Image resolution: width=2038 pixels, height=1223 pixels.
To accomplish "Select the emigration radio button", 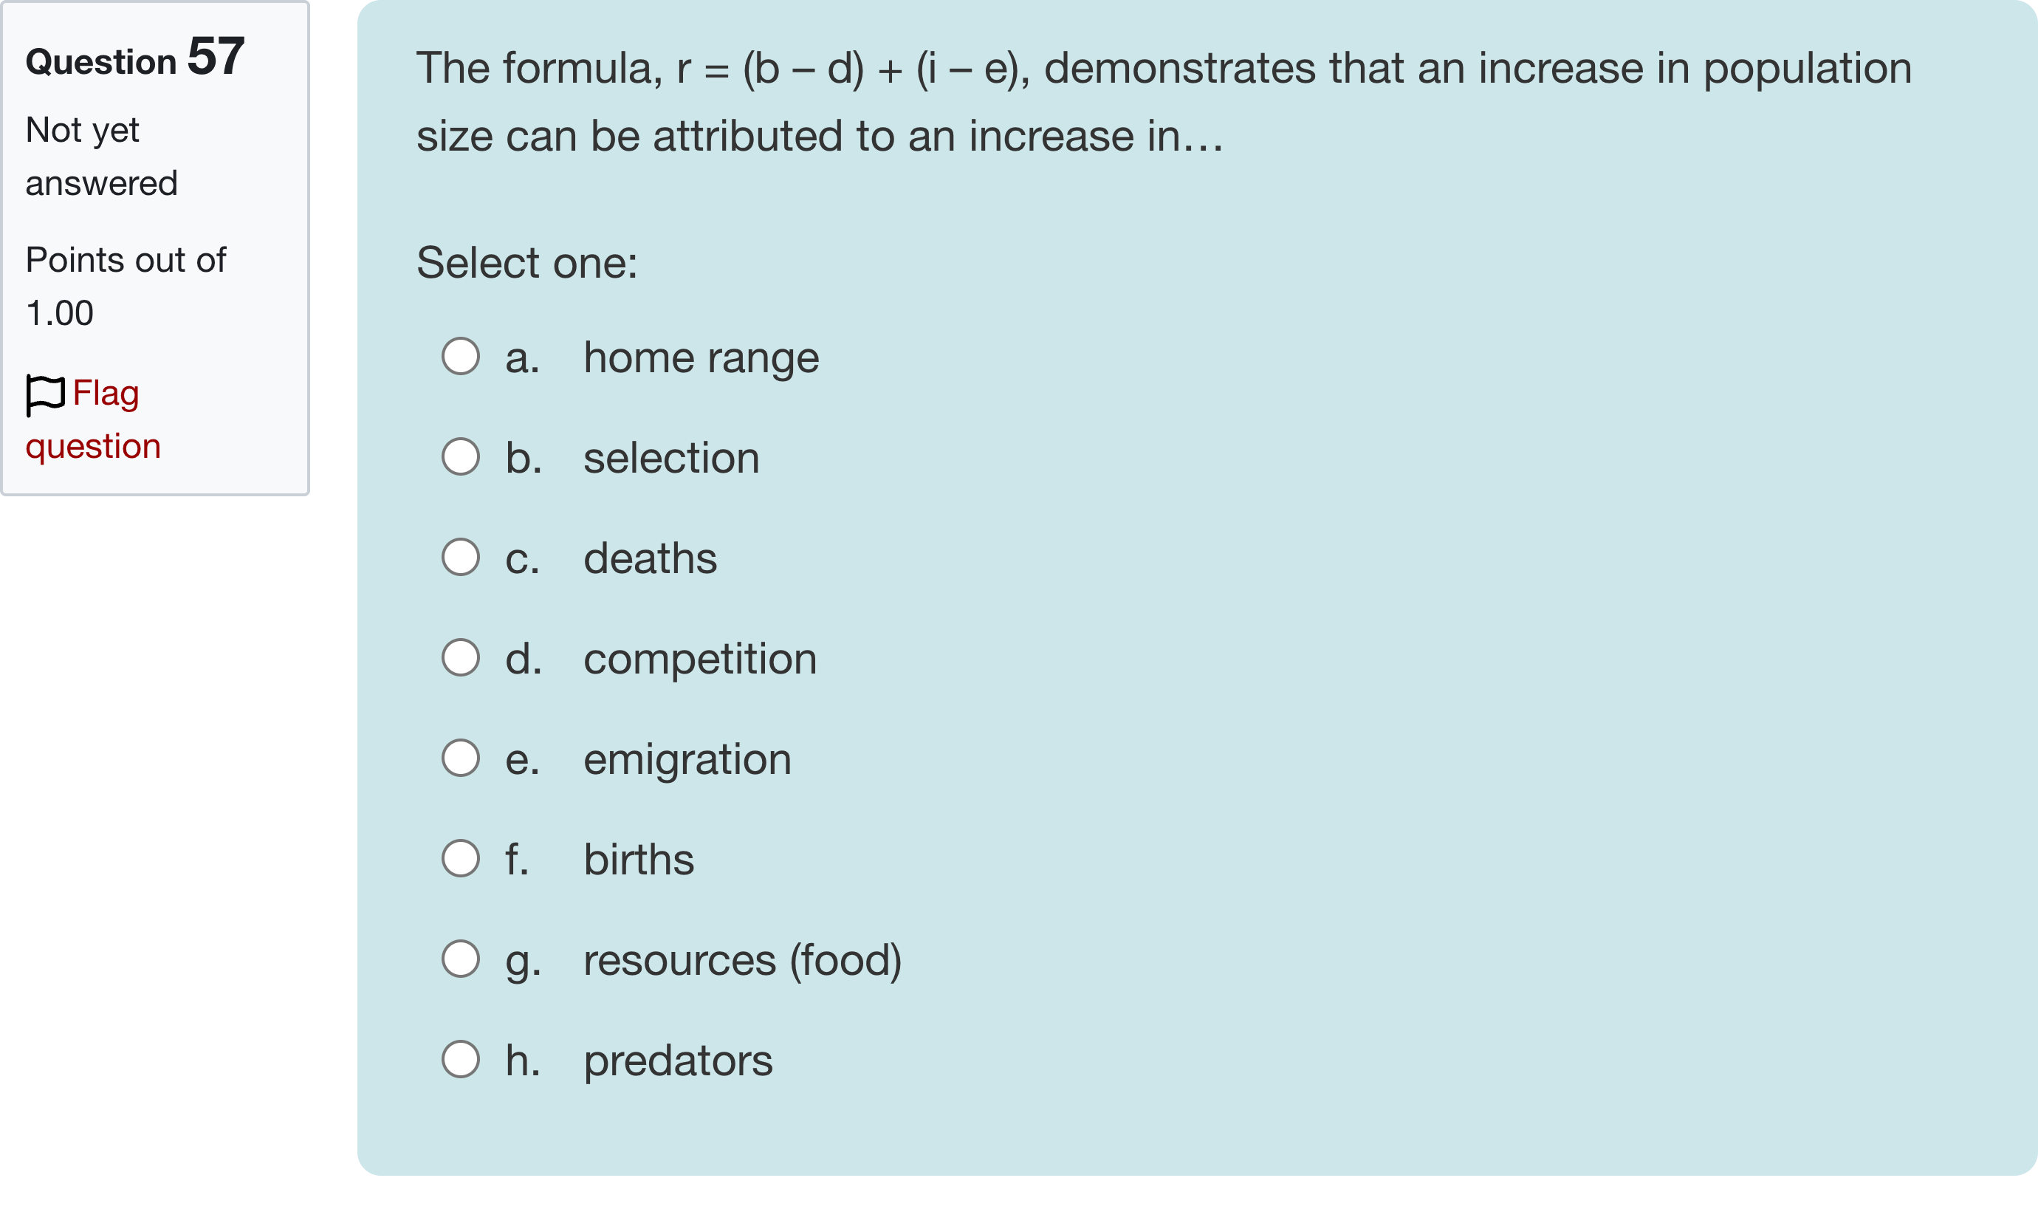I will (461, 758).
